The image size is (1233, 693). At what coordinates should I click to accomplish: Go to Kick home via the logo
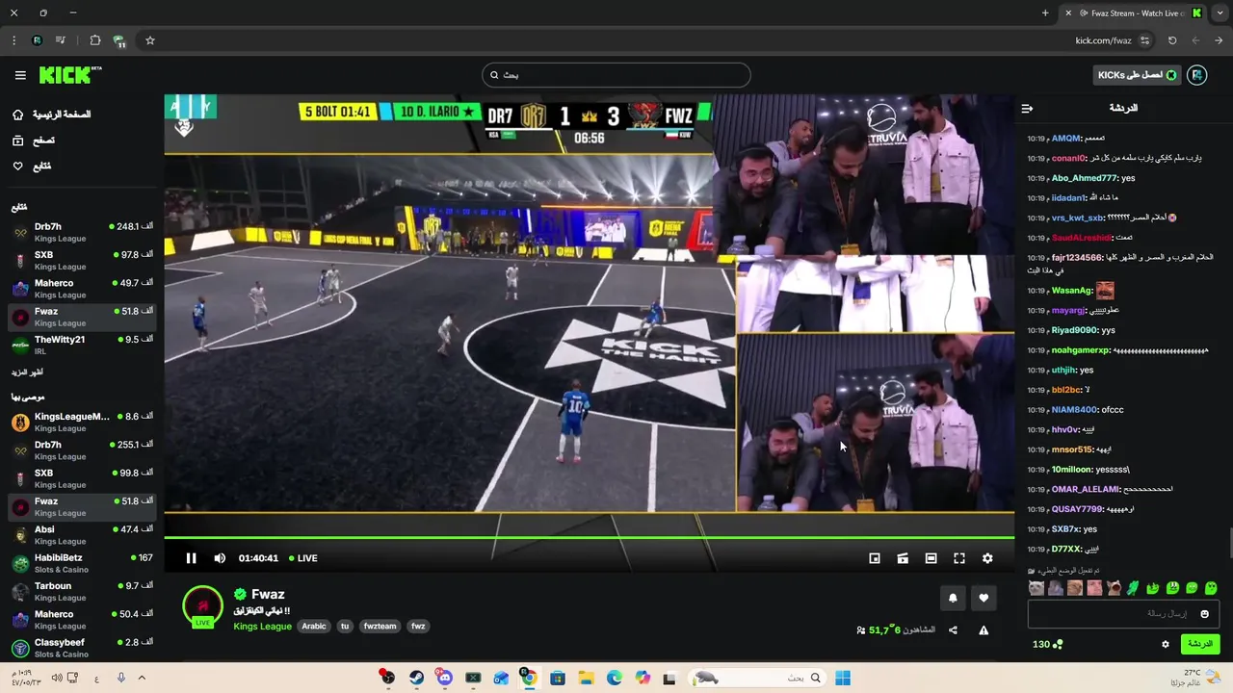click(69, 75)
